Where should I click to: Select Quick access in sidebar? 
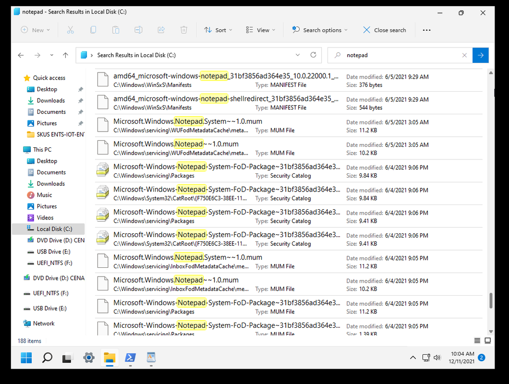tap(49, 78)
